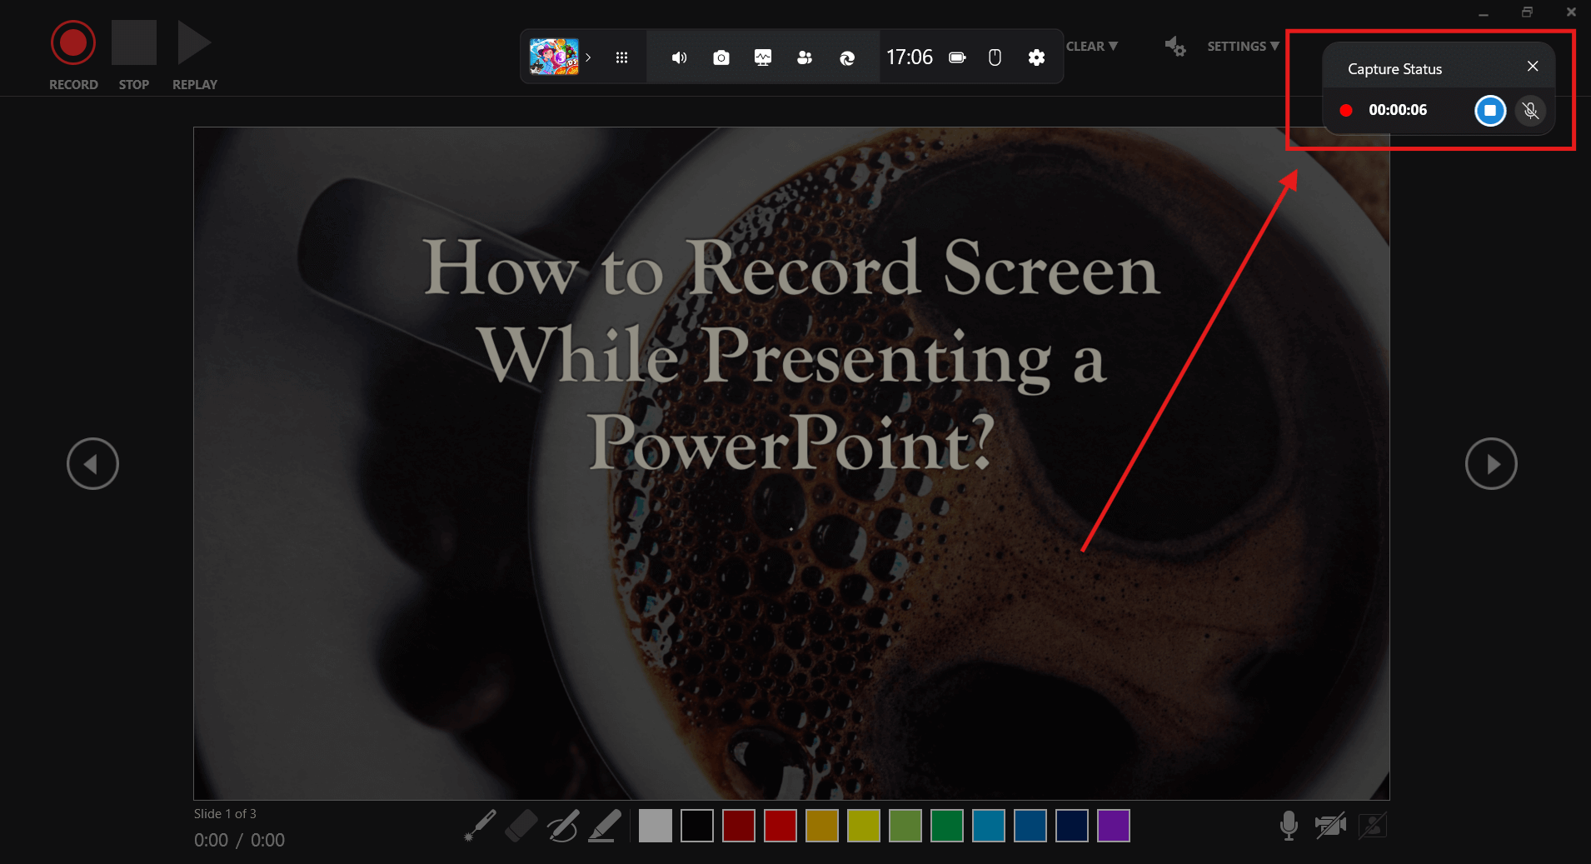Open the SETTINGS dropdown menu
1591x864 pixels.
pyautogui.click(x=1243, y=47)
